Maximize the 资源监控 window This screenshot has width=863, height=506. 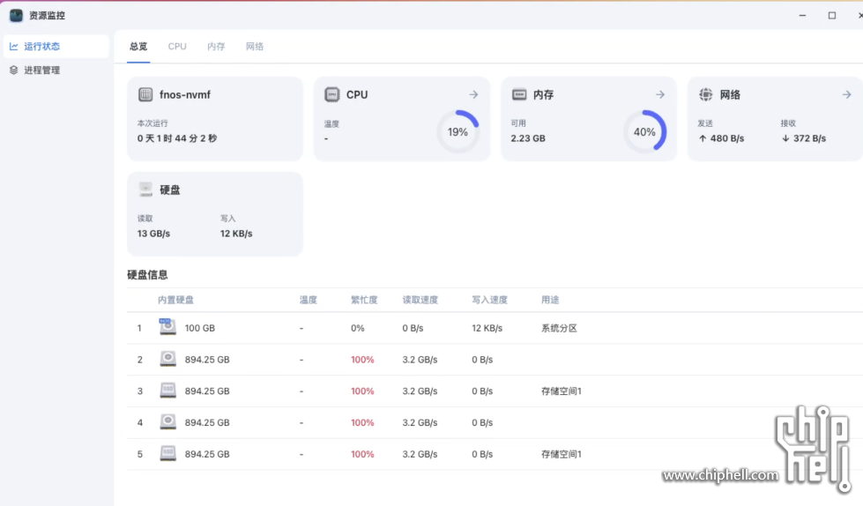832,15
